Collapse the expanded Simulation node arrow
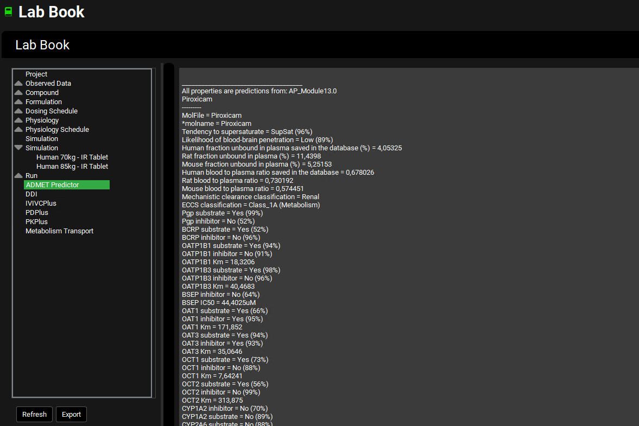Viewport: 639px width, 426px height. [x=18, y=148]
